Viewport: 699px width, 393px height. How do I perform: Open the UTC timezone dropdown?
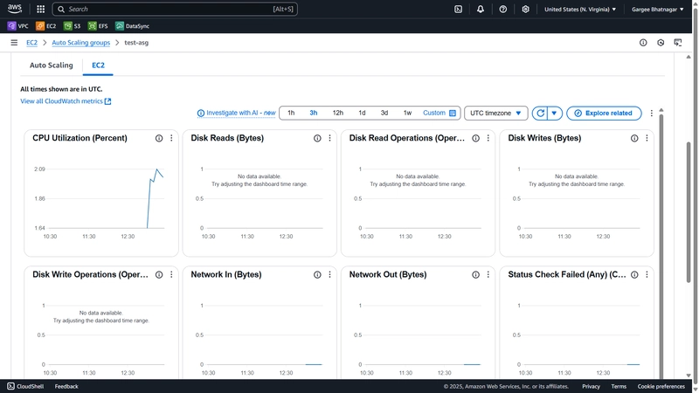pos(495,114)
